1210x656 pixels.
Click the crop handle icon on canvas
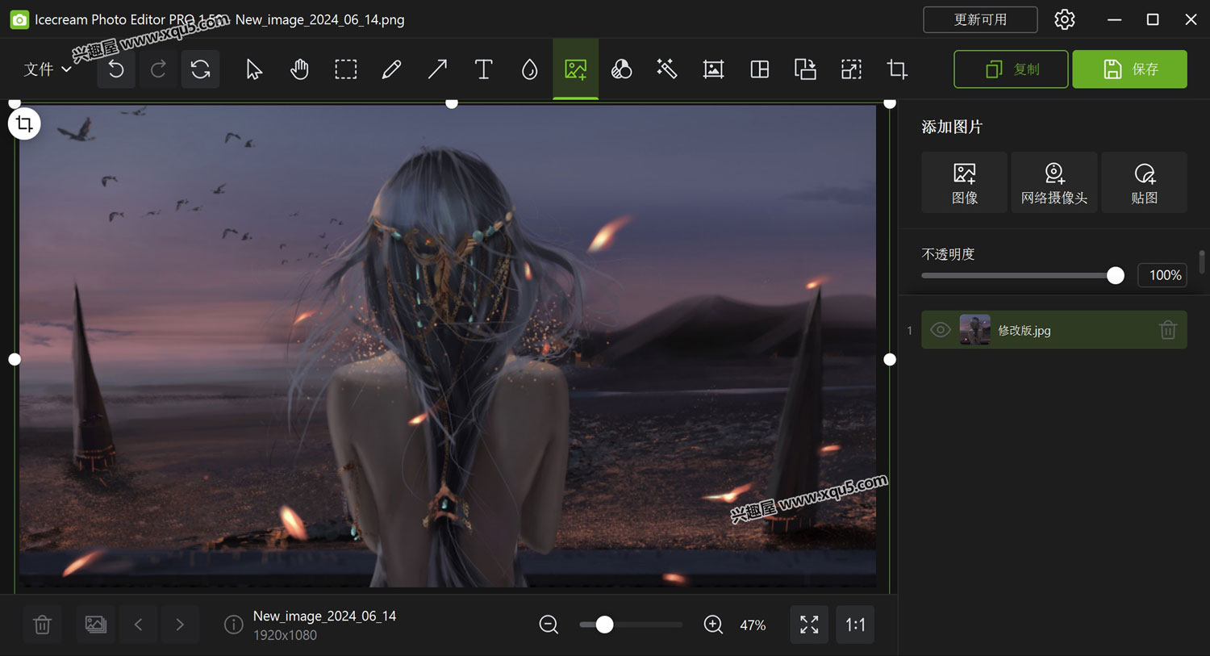click(x=24, y=123)
